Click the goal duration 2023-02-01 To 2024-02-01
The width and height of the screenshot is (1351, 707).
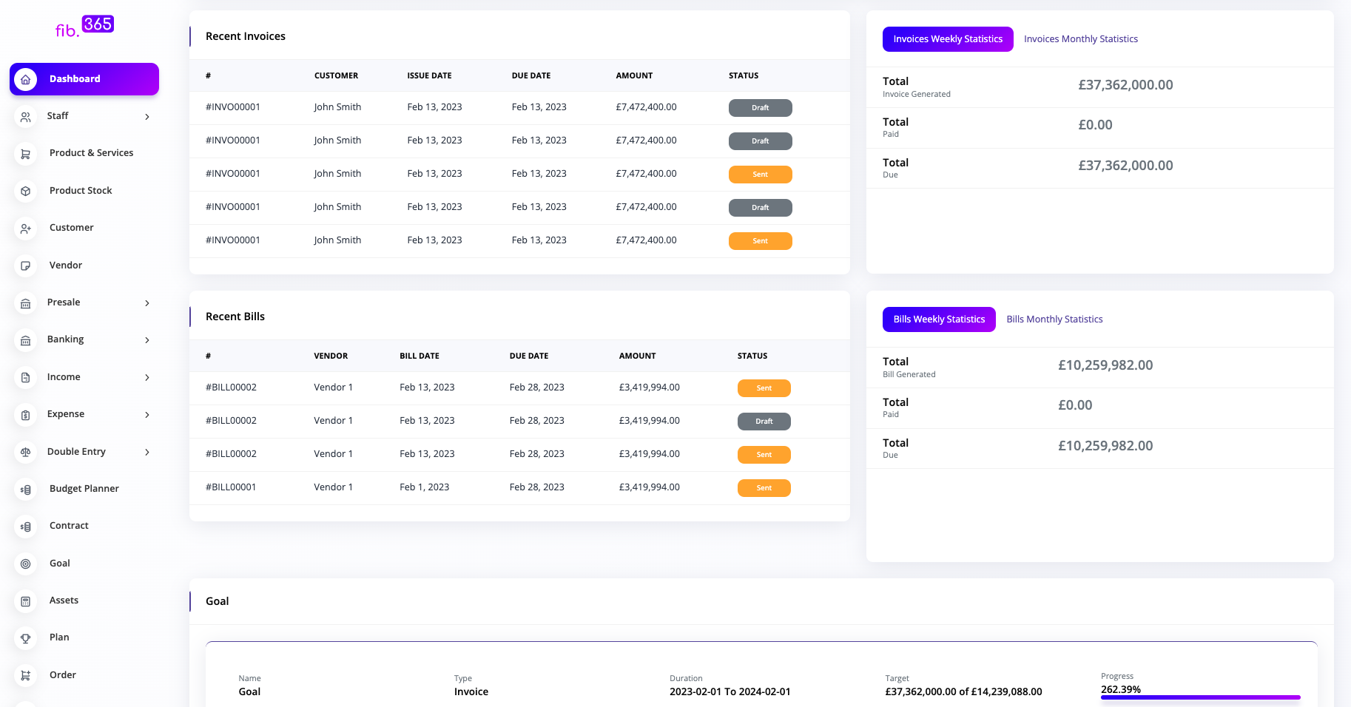coord(730,692)
